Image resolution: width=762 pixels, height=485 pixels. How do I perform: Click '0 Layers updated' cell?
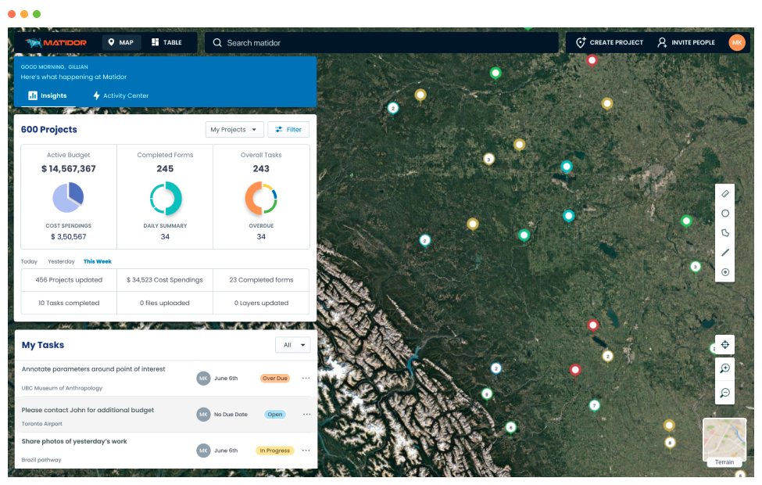pos(261,303)
